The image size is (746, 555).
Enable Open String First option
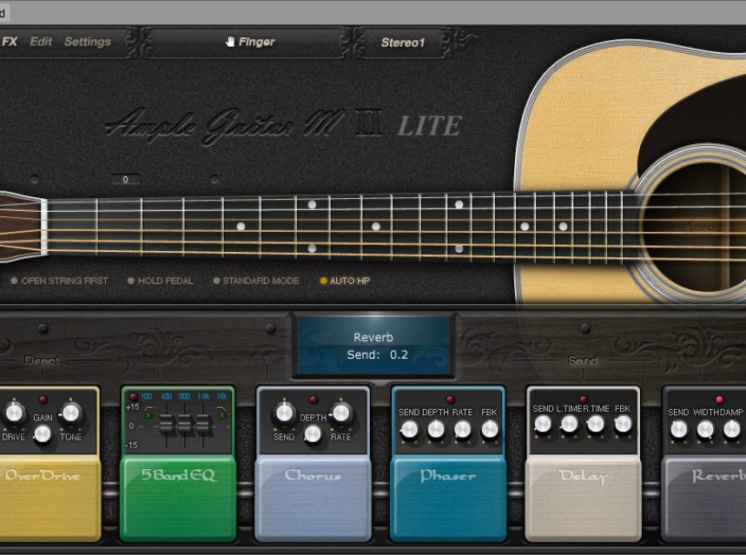59,281
